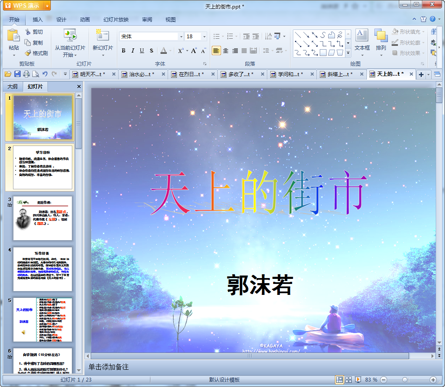Click the Paste (粘贴) icon

13,36
